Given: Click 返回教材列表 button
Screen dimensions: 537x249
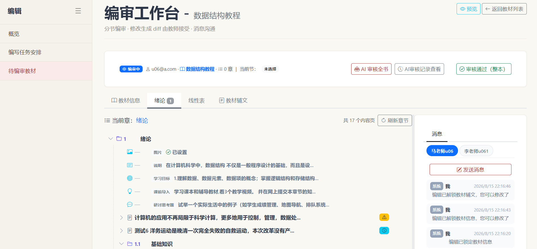Looking at the screenshot, I should [504, 9].
